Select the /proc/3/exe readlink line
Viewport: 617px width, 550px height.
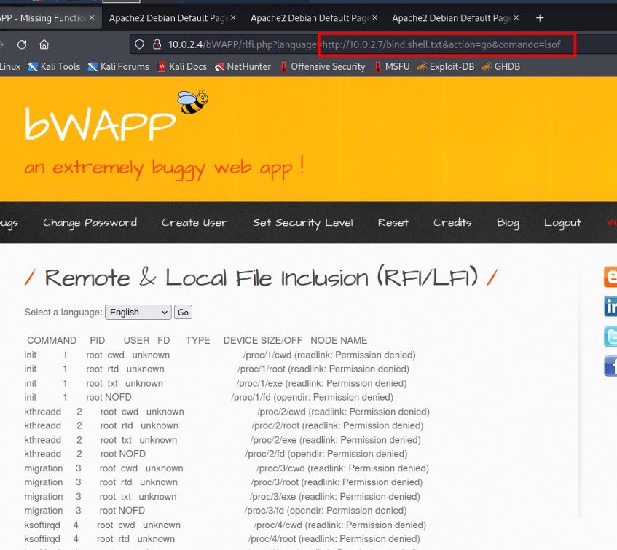pos(335,497)
